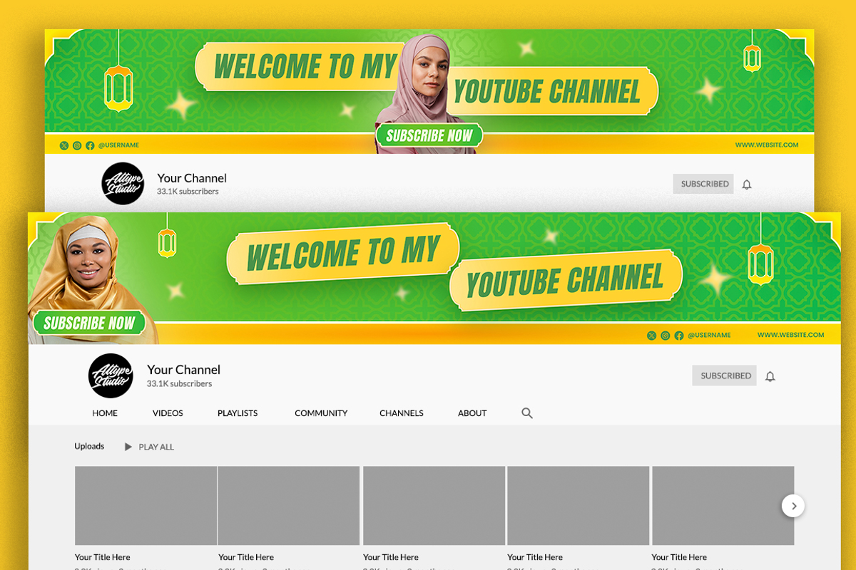Click Your Channel name on front page
Viewport: 856px width, 570px height.
[x=184, y=370]
